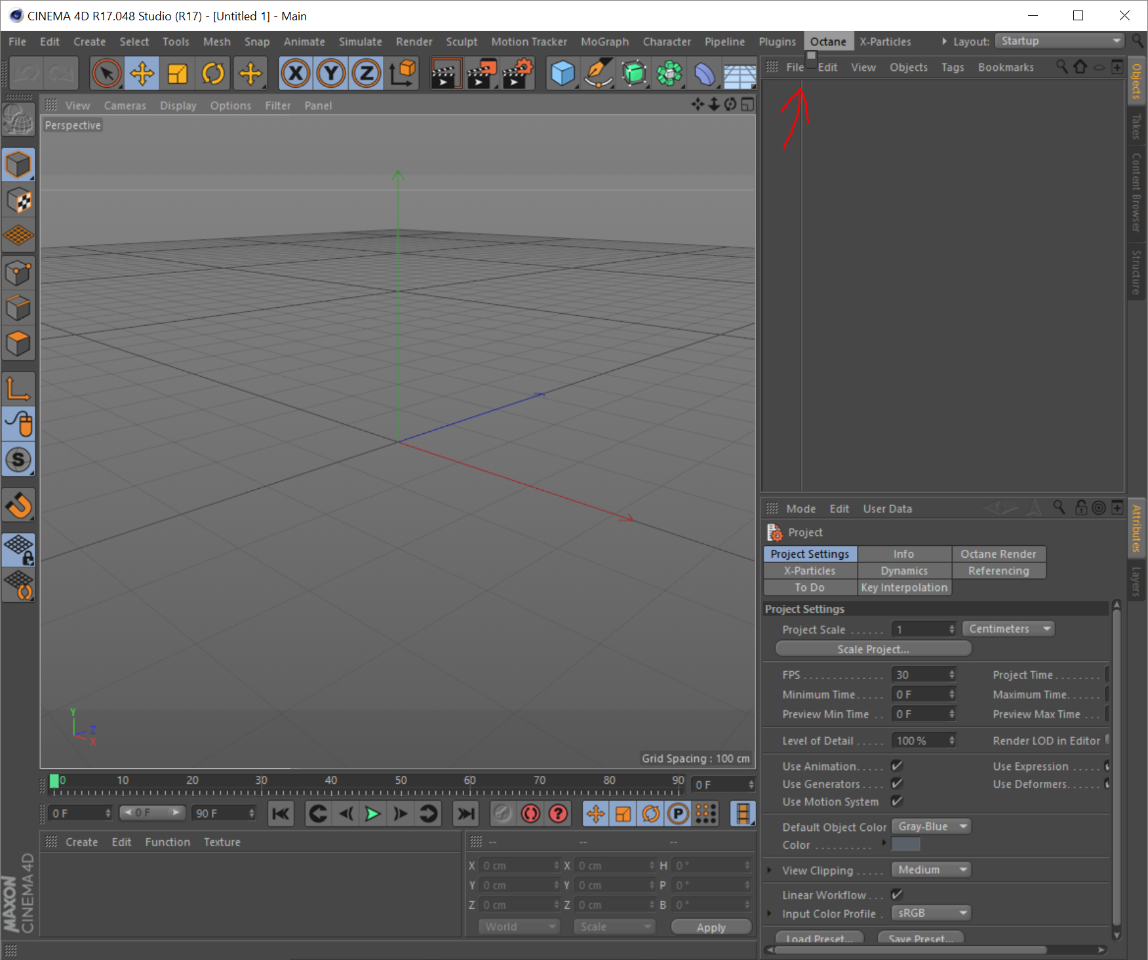Switch to Polygons mode

point(18,344)
